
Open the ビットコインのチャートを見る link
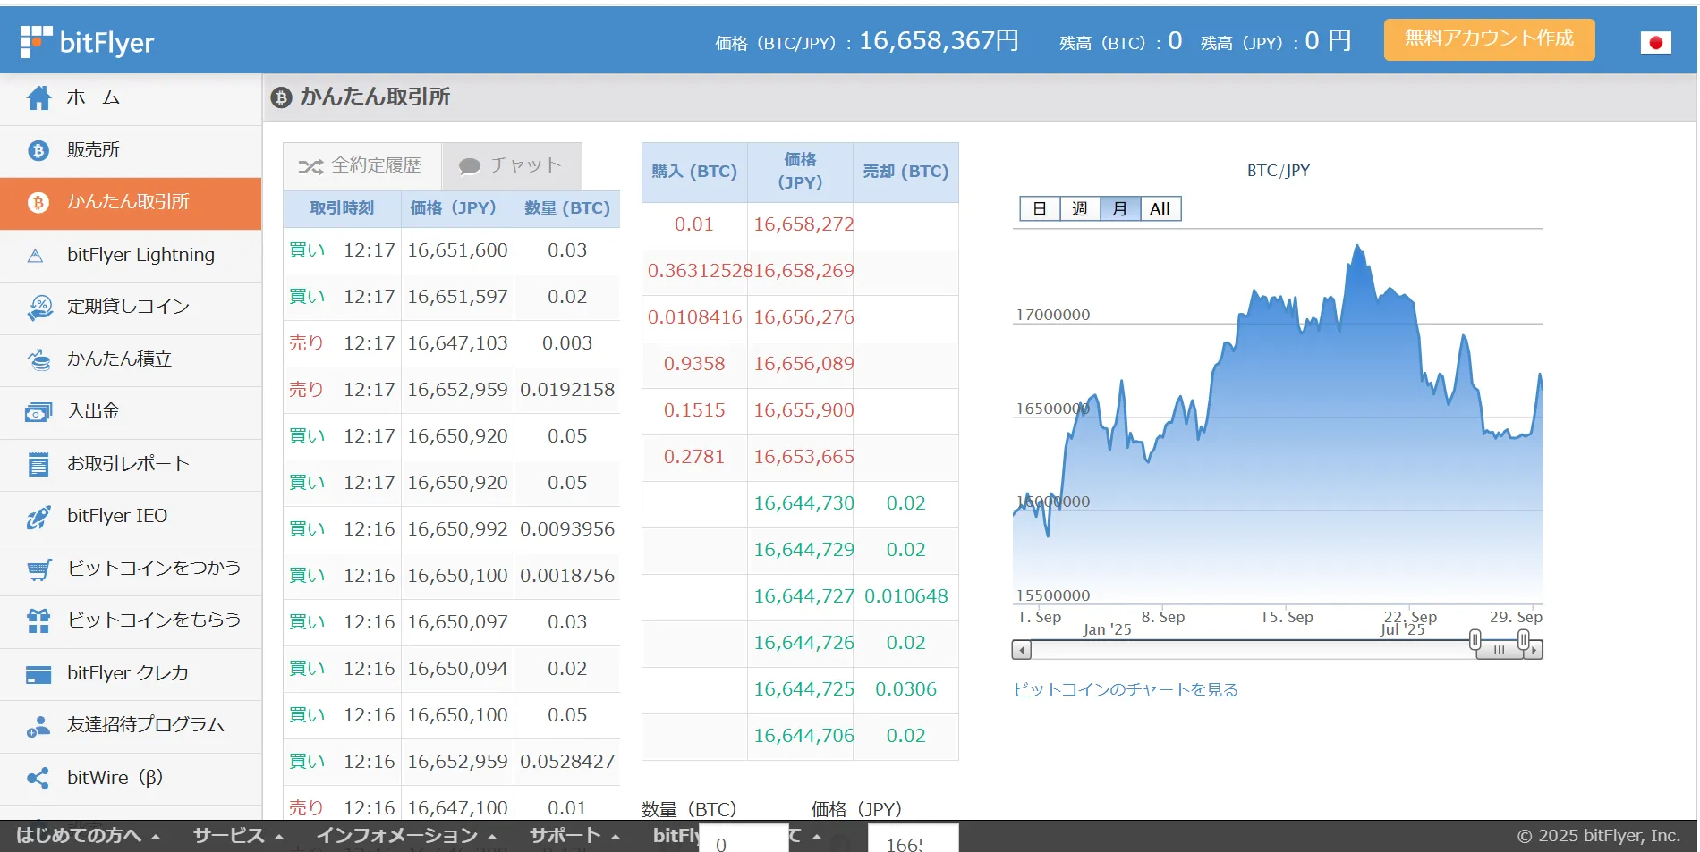click(x=1126, y=689)
